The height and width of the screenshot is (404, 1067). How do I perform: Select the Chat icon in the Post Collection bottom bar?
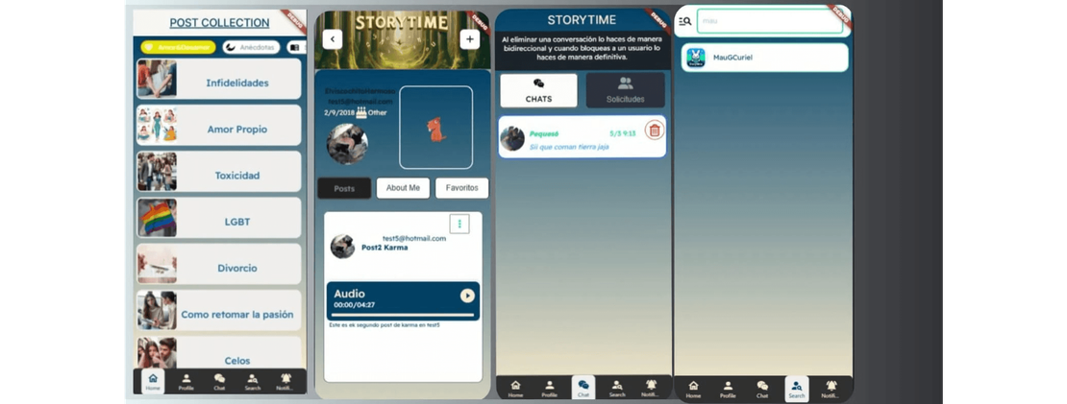(x=219, y=382)
